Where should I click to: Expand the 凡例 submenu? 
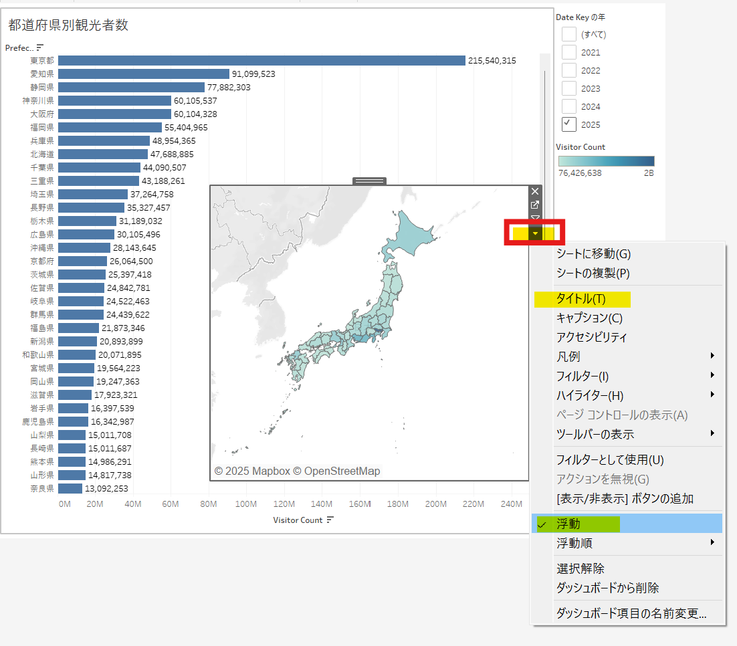[x=627, y=357]
